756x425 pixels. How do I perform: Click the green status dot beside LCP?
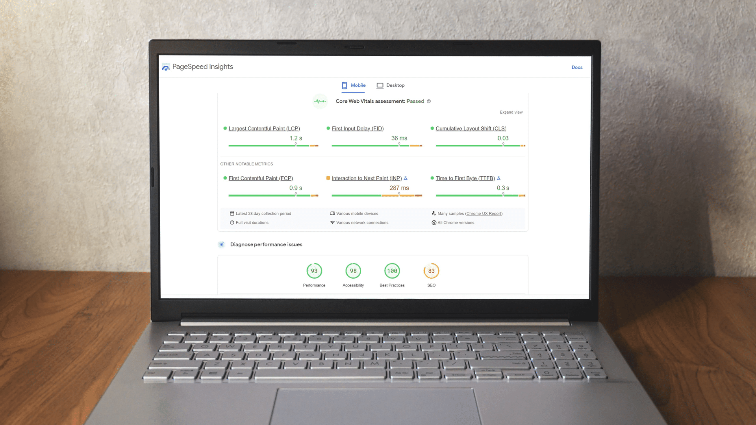point(225,128)
